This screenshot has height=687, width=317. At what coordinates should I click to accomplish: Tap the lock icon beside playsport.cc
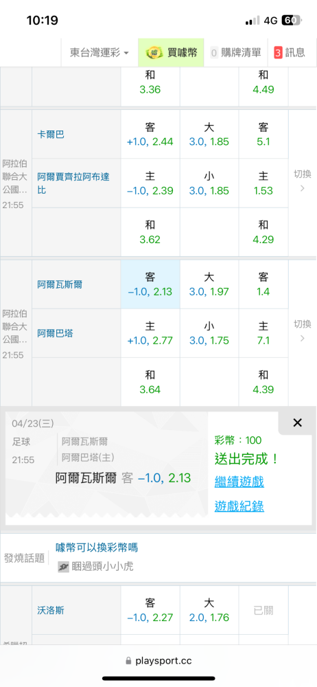128,661
